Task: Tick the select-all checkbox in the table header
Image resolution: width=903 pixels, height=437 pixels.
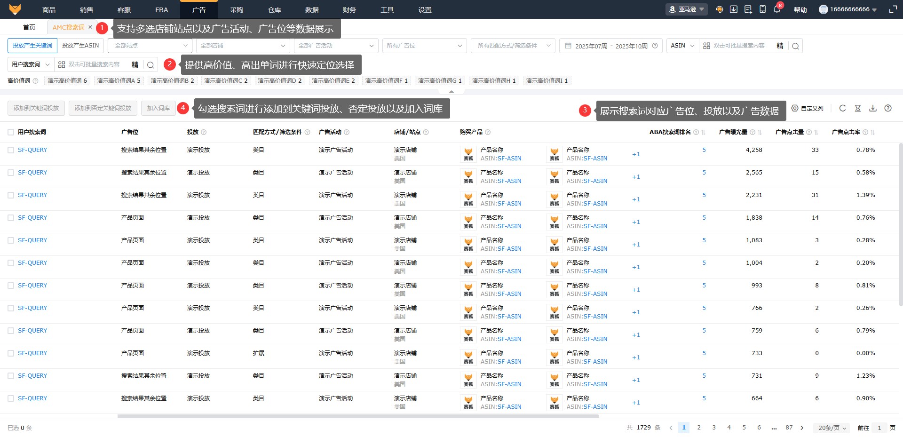Action: (x=11, y=132)
